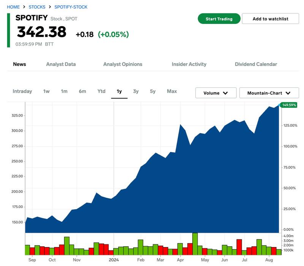
Task: Set chart range to Ytd
Action: click(101, 91)
